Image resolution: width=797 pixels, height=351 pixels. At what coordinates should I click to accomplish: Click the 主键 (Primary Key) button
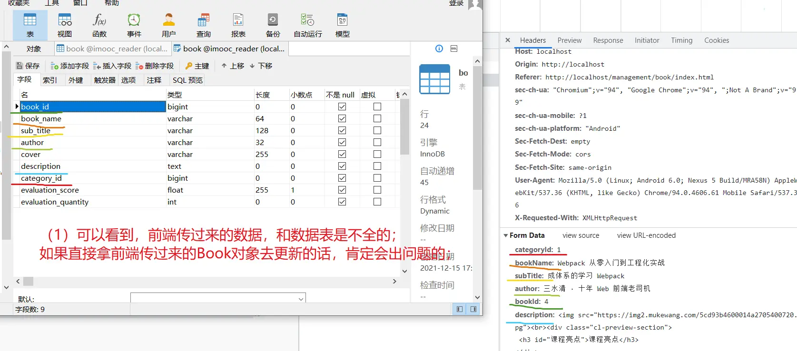click(197, 66)
